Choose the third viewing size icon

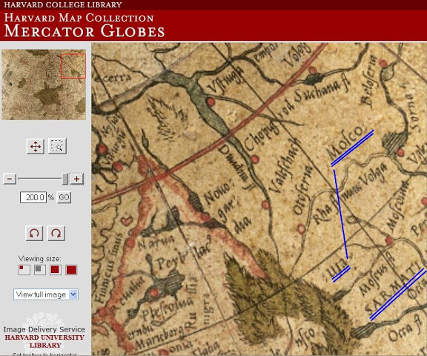[x=56, y=270]
